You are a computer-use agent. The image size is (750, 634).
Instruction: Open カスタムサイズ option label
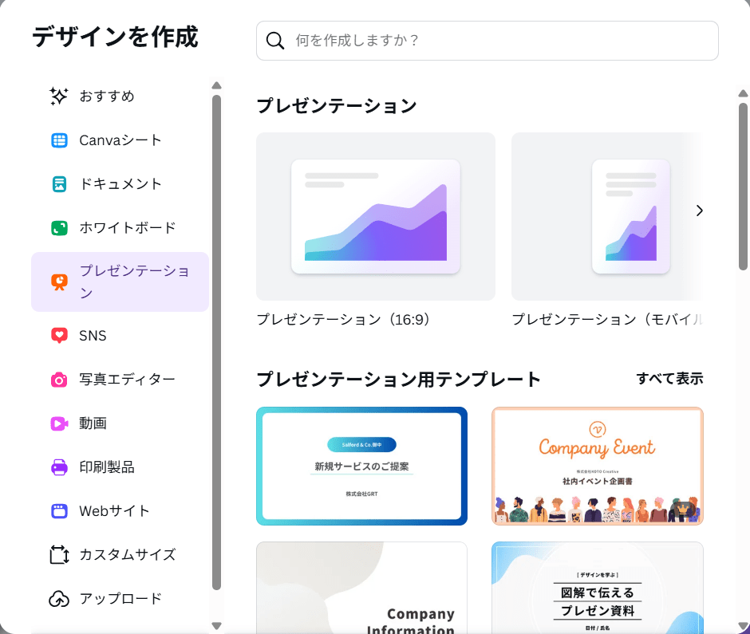tap(128, 554)
